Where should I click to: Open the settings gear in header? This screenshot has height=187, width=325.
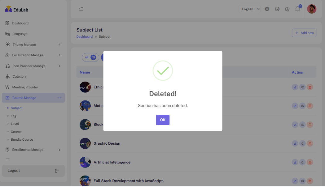coord(287,9)
